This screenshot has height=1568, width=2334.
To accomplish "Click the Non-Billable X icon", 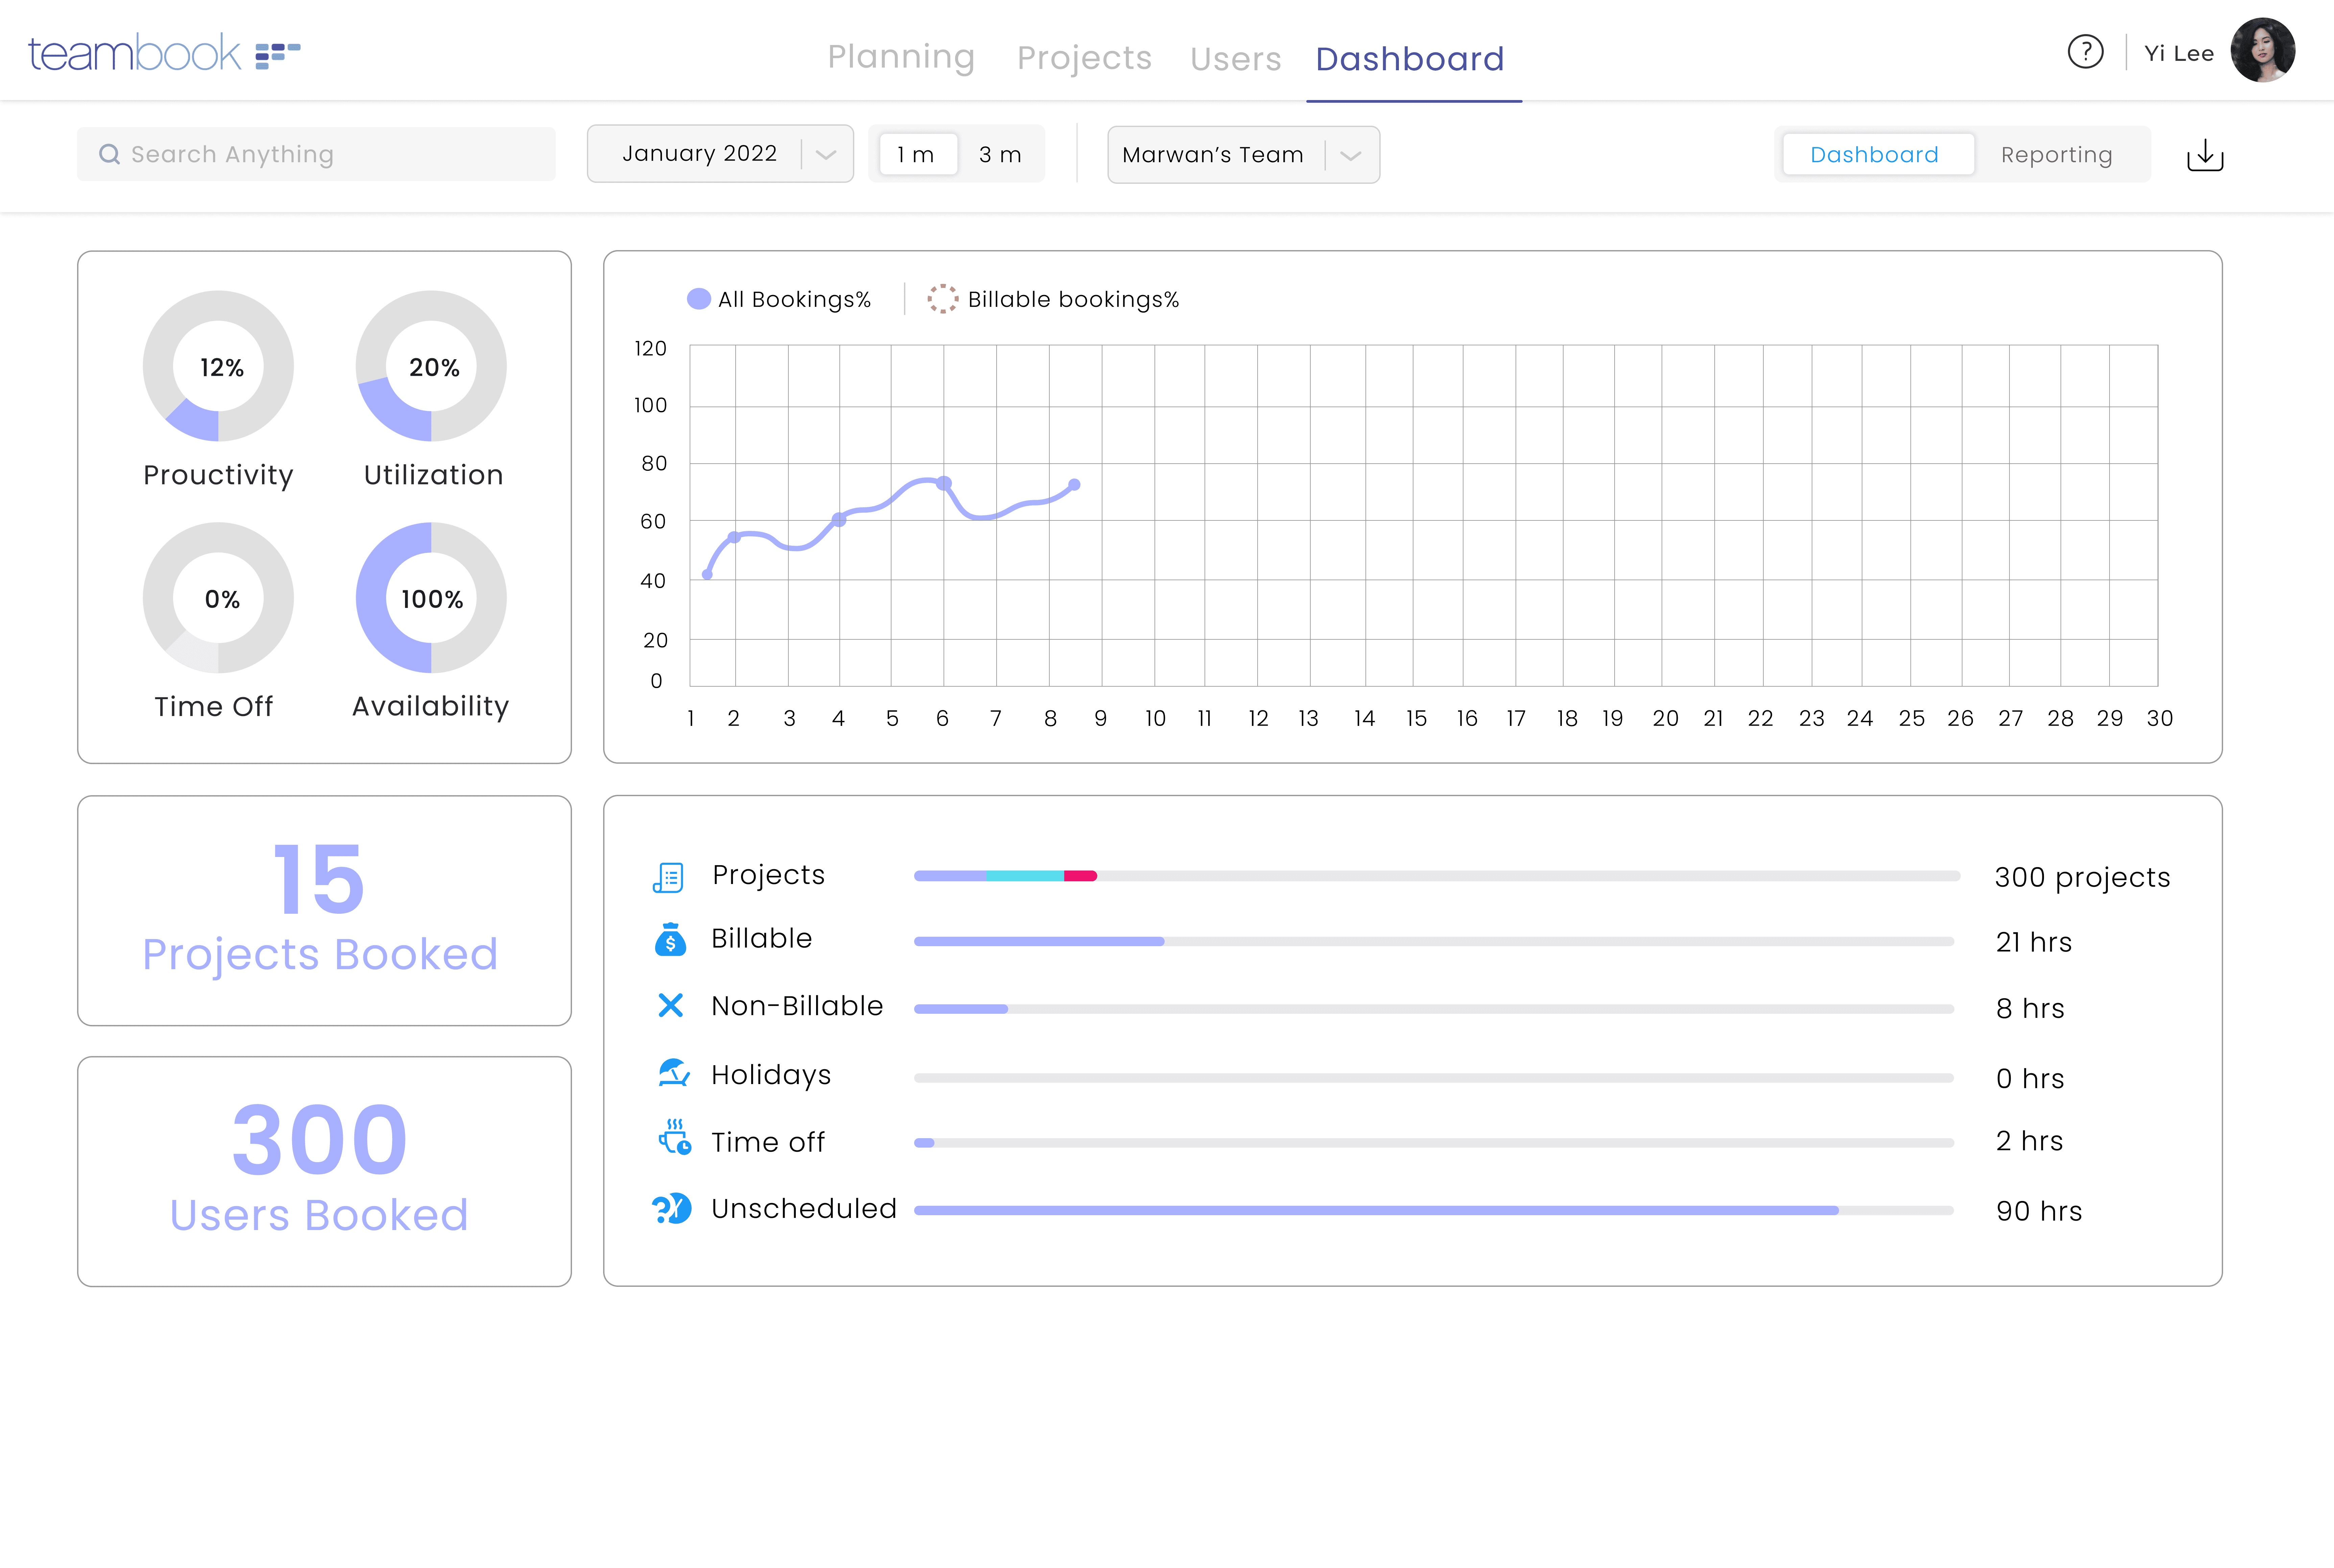I will (670, 1005).
